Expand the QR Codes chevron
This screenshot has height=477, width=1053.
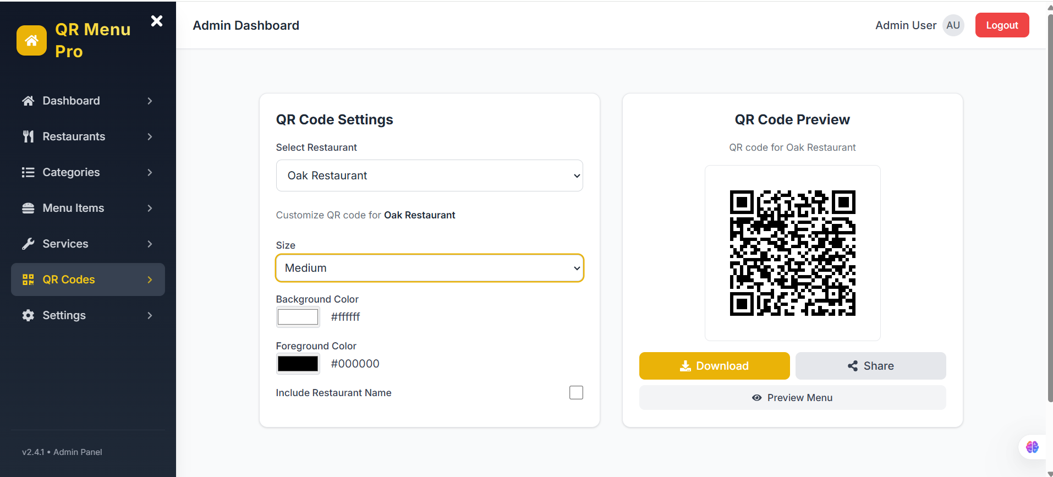click(150, 279)
